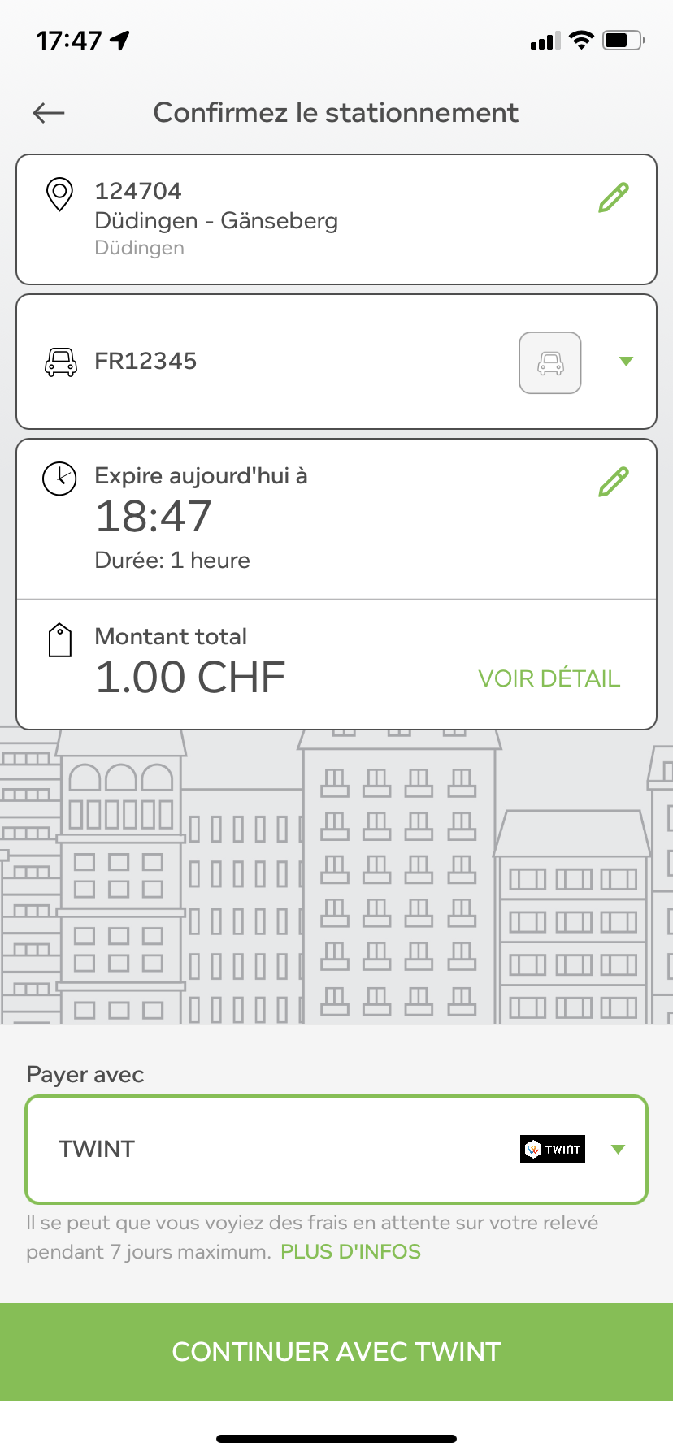Edit parking zone with the pencil icon

coord(614,197)
